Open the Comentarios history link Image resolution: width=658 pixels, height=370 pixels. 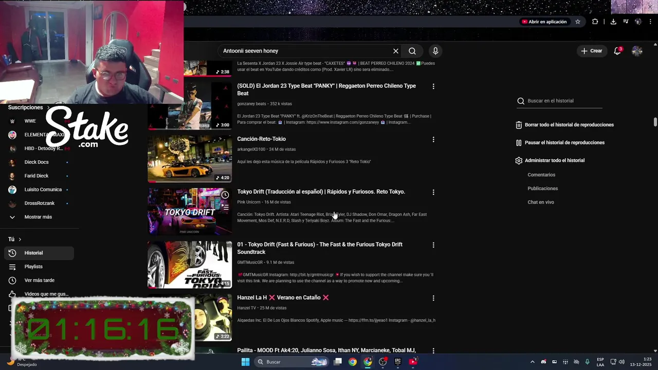point(541,175)
